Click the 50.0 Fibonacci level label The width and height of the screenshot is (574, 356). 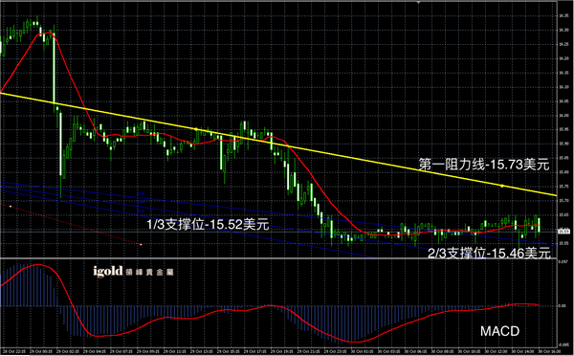(x=141, y=202)
